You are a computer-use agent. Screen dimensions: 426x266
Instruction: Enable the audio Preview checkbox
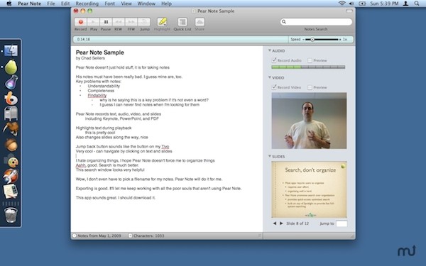click(310, 60)
